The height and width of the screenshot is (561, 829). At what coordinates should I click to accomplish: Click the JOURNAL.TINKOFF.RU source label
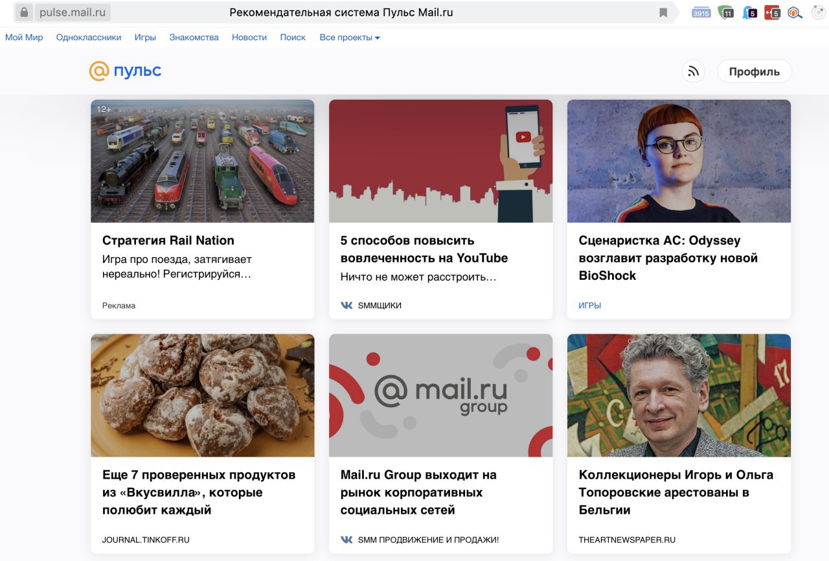146,540
